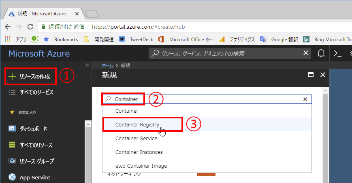Open リソース グループ from favorites
This screenshot has height=183, width=352.
pos(37,161)
